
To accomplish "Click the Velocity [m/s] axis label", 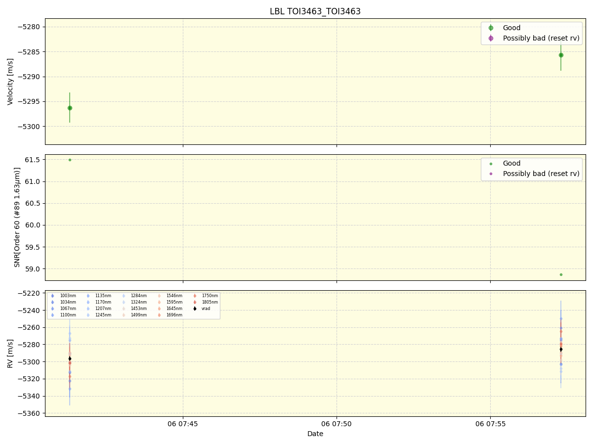I will click(10, 82).
